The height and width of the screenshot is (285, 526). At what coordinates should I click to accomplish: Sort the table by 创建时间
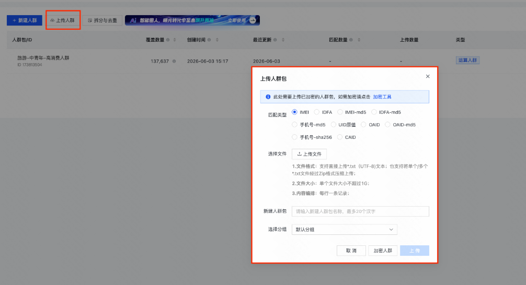[x=217, y=40]
